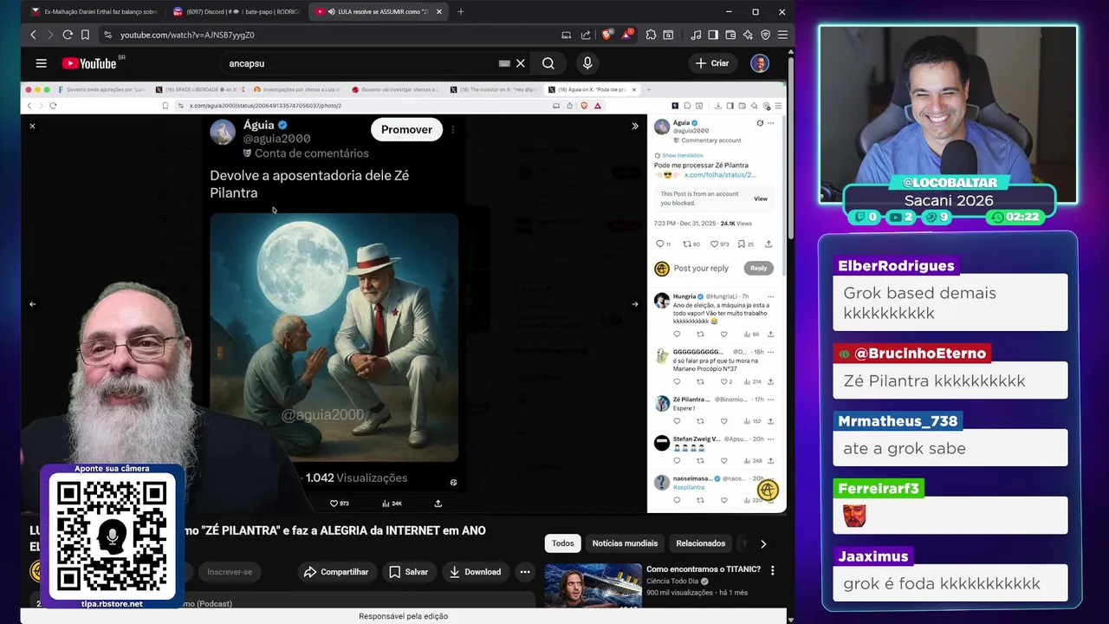Viewport: 1109px width, 624px height.
Task: Click the site settings icon before URL
Action: pyautogui.click(x=107, y=35)
